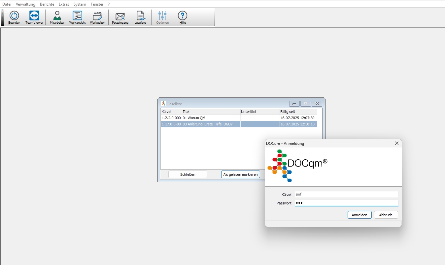This screenshot has width=445, height=265.
Task: Click the Leseliste window title icon
Action: (163, 104)
